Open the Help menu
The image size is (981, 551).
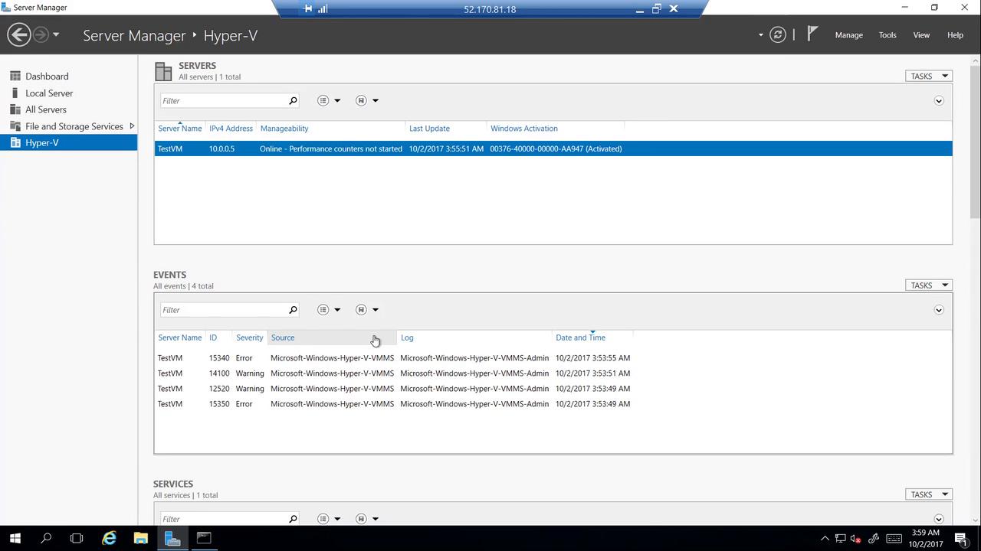pos(955,35)
